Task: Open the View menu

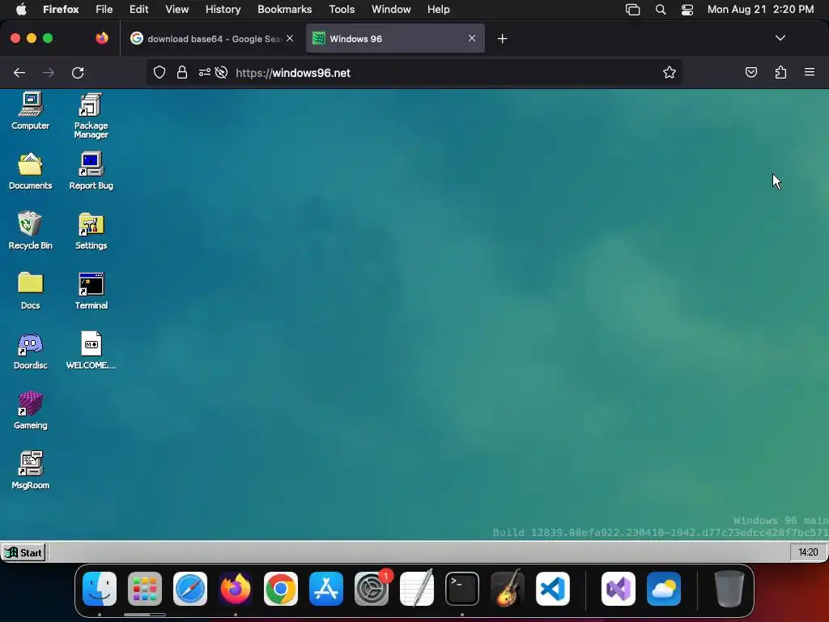Action: coord(176,10)
